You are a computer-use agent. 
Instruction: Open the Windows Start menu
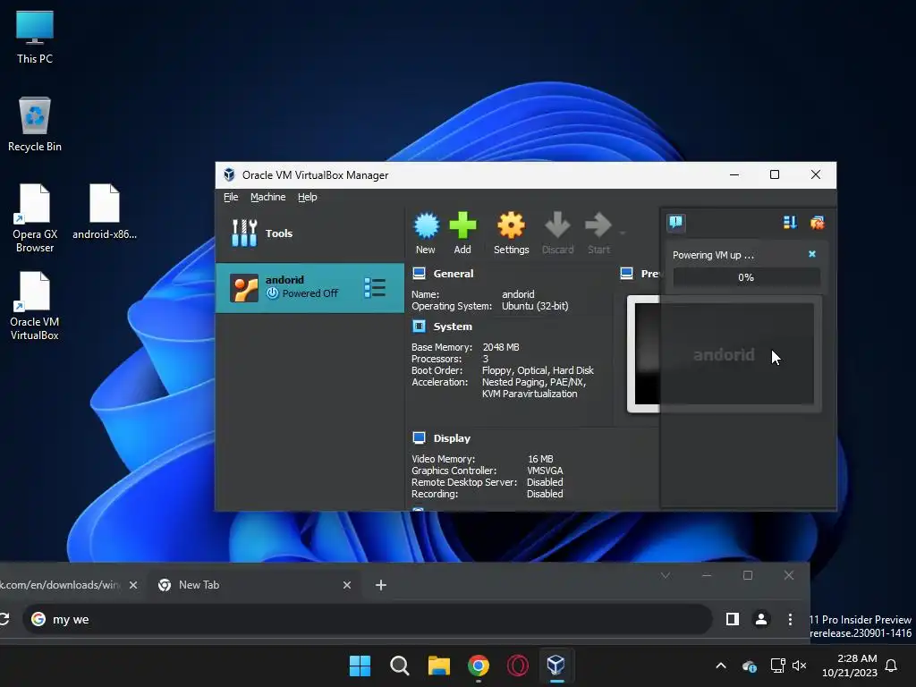click(x=360, y=666)
